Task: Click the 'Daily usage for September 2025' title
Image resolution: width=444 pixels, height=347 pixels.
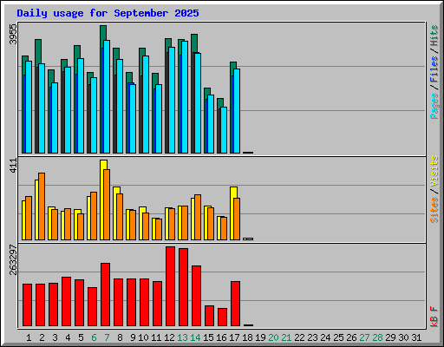Action: tap(108, 13)
